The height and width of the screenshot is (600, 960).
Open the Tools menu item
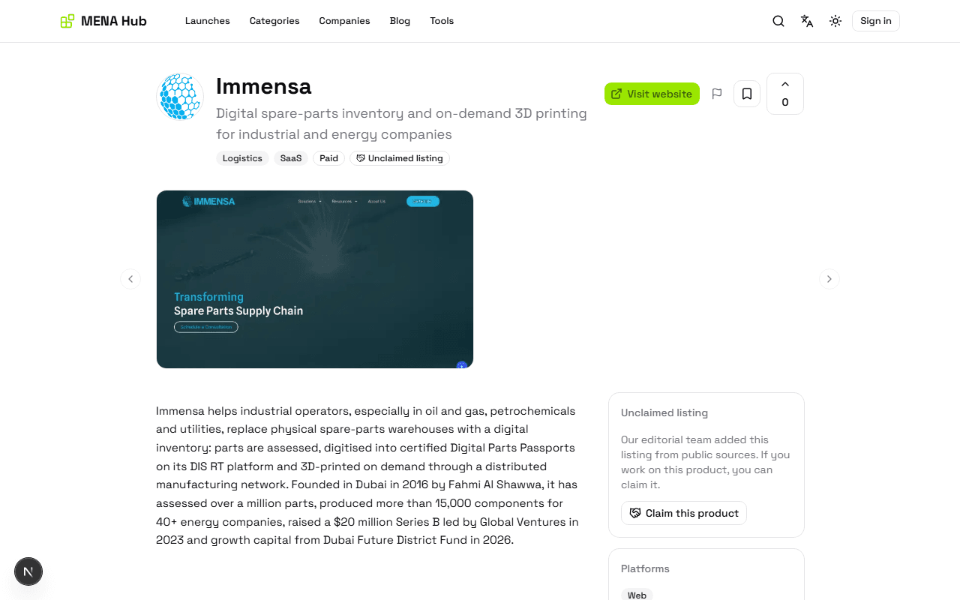[442, 21]
